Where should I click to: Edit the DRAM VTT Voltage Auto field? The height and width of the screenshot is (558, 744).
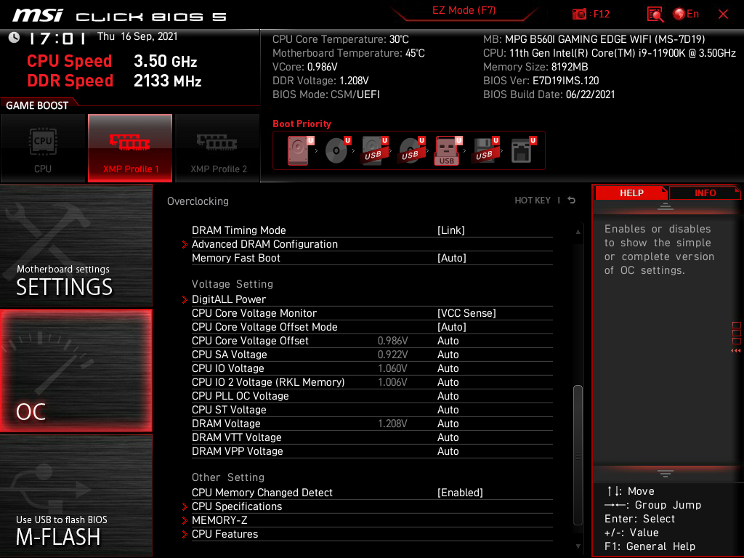[448, 437]
